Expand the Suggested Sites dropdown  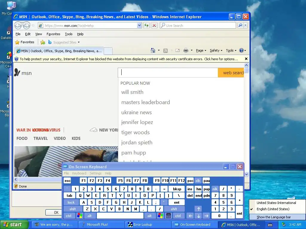[79, 42]
